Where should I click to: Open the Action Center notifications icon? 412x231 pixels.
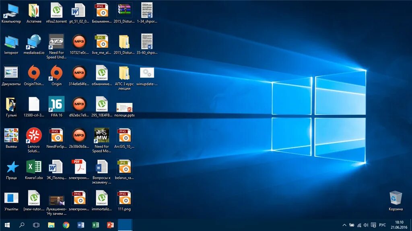(373, 225)
